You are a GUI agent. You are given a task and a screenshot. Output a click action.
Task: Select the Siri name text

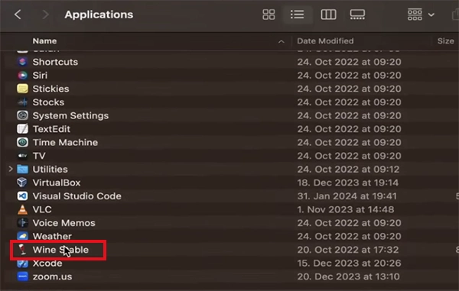click(40, 76)
